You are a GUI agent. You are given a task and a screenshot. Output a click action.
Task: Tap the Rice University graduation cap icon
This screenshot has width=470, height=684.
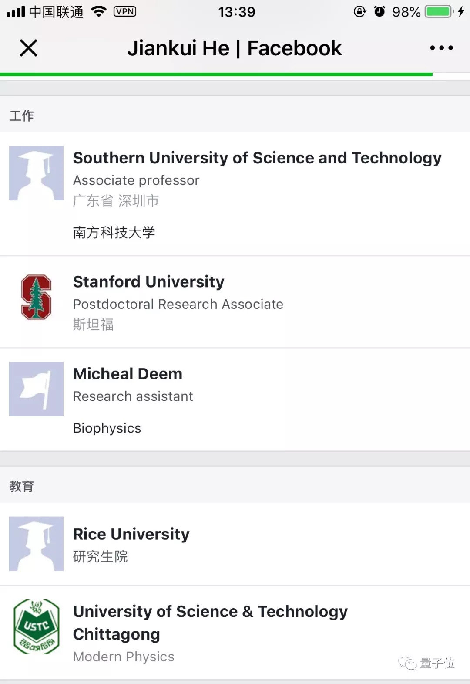click(36, 544)
